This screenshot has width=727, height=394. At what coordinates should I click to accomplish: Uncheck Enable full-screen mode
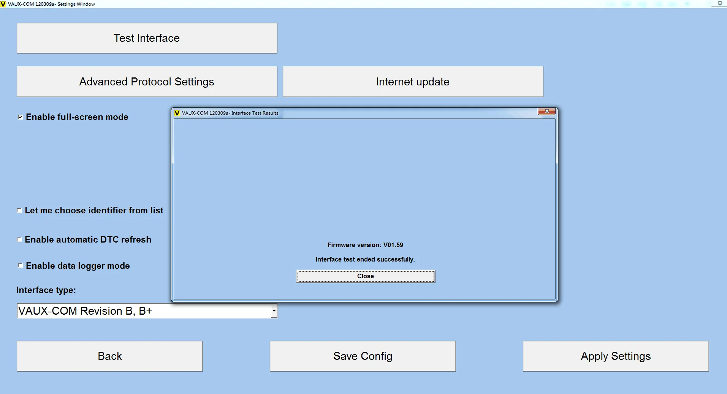20,117
